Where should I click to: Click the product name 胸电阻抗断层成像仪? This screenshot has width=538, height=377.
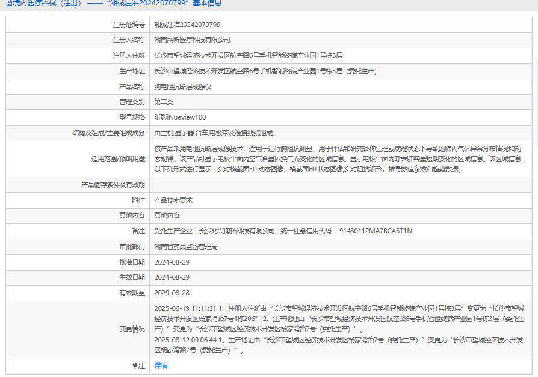pyautogui.click(x=182, y=87)
